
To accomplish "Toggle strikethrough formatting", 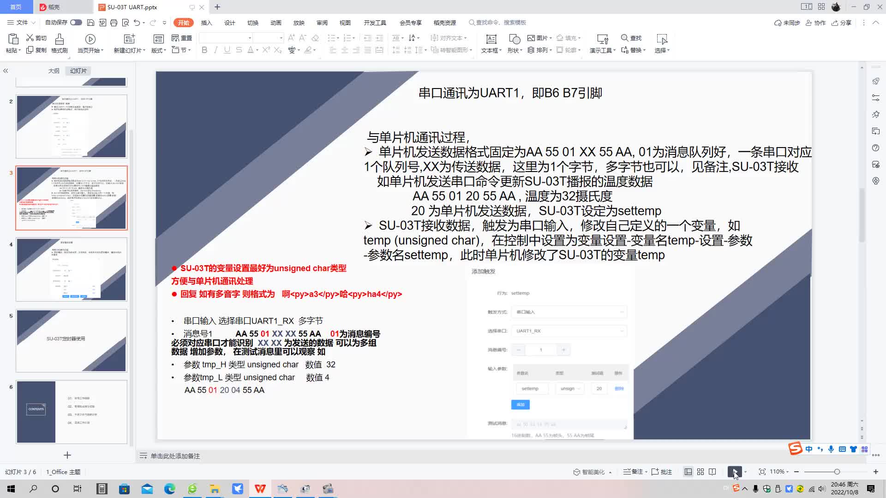I will pos(239,50).
